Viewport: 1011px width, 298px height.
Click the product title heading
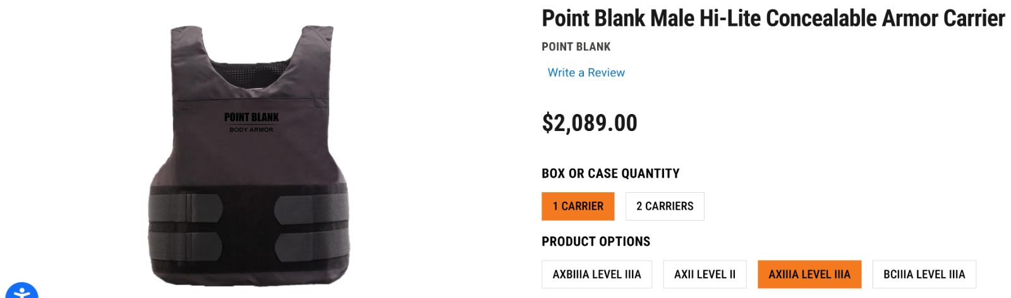773,18
